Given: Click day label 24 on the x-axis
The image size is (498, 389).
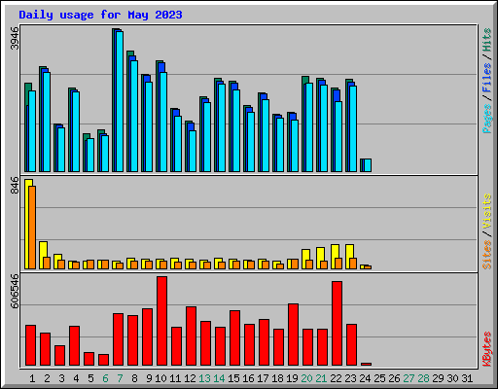Looking at the screenshot, I should point(365,378).
